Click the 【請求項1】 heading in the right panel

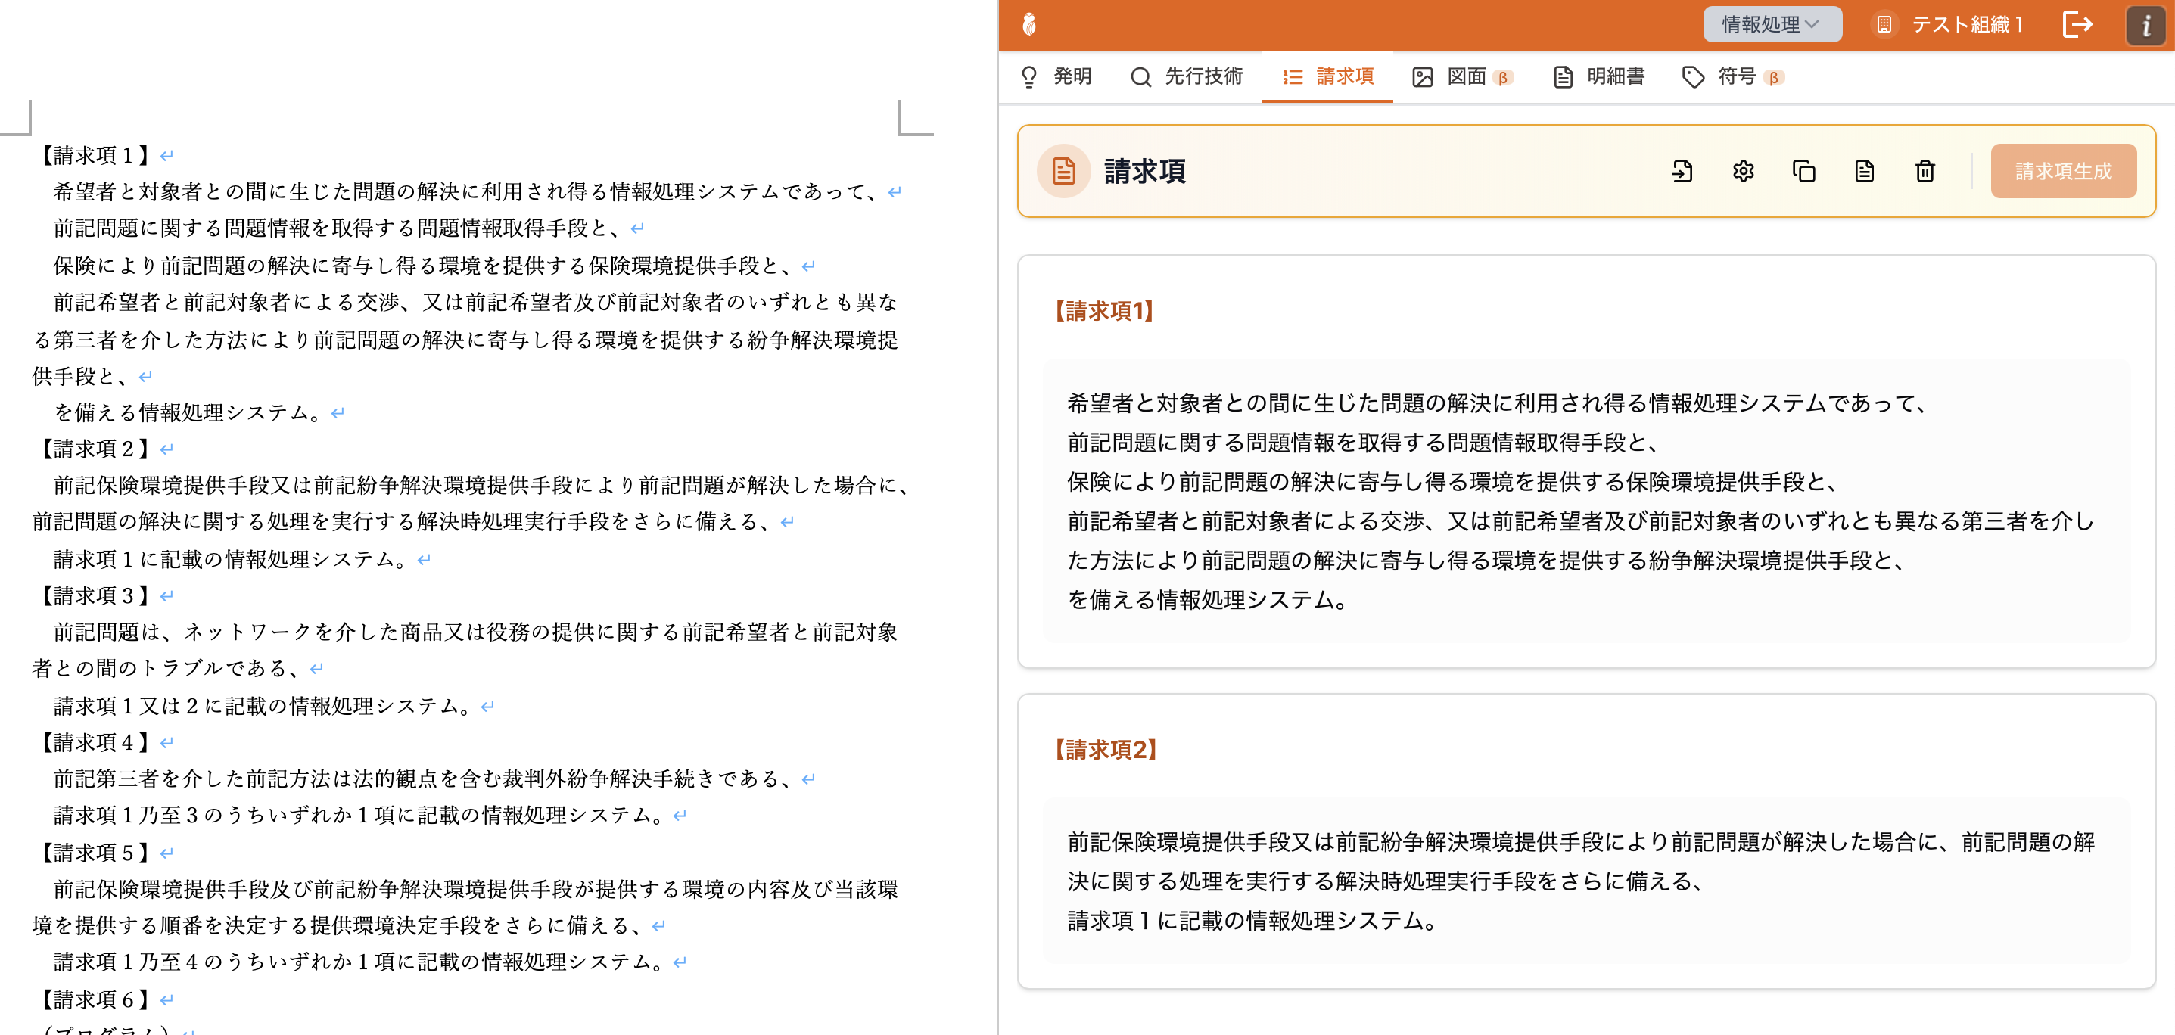(x=1103, y=311)
